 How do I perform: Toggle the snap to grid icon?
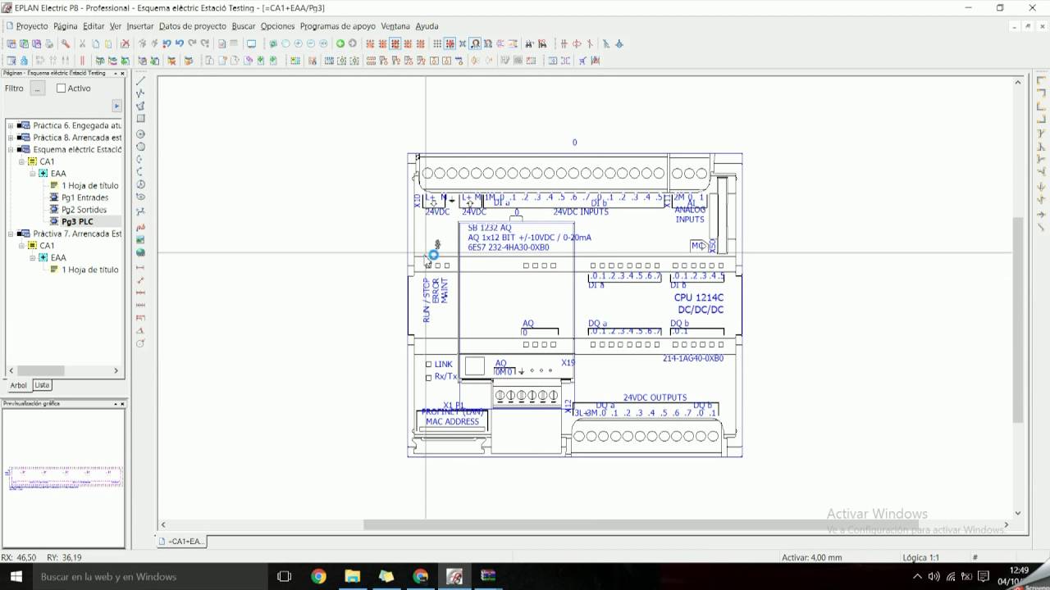pyautogui.click(x=450, y=43)
